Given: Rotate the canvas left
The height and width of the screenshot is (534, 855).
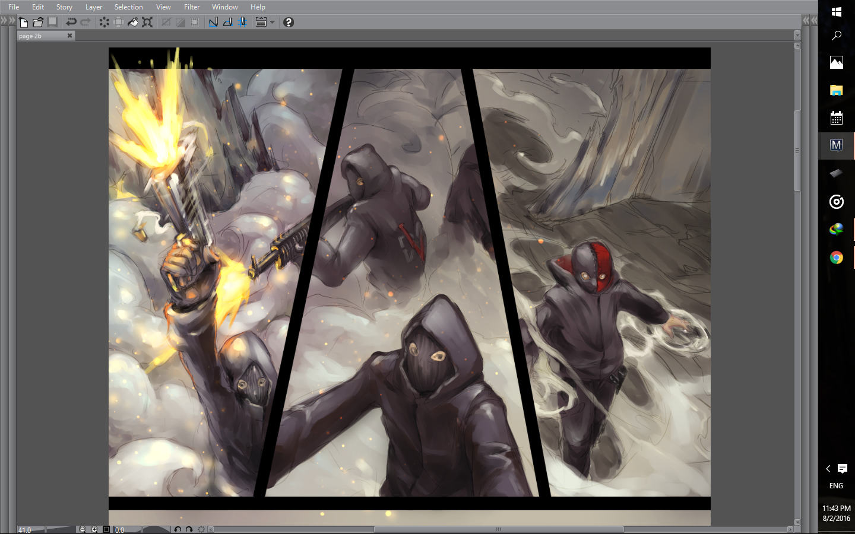Looking at the screenshot, I should pyautogui.click(x=178, y=529).
